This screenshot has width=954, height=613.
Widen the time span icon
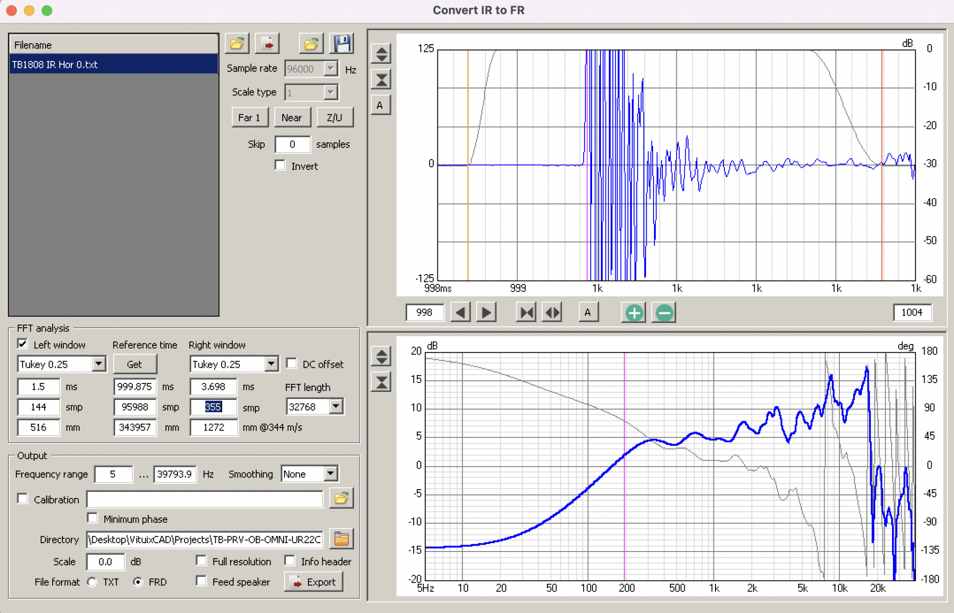click(x=552, y=313)
